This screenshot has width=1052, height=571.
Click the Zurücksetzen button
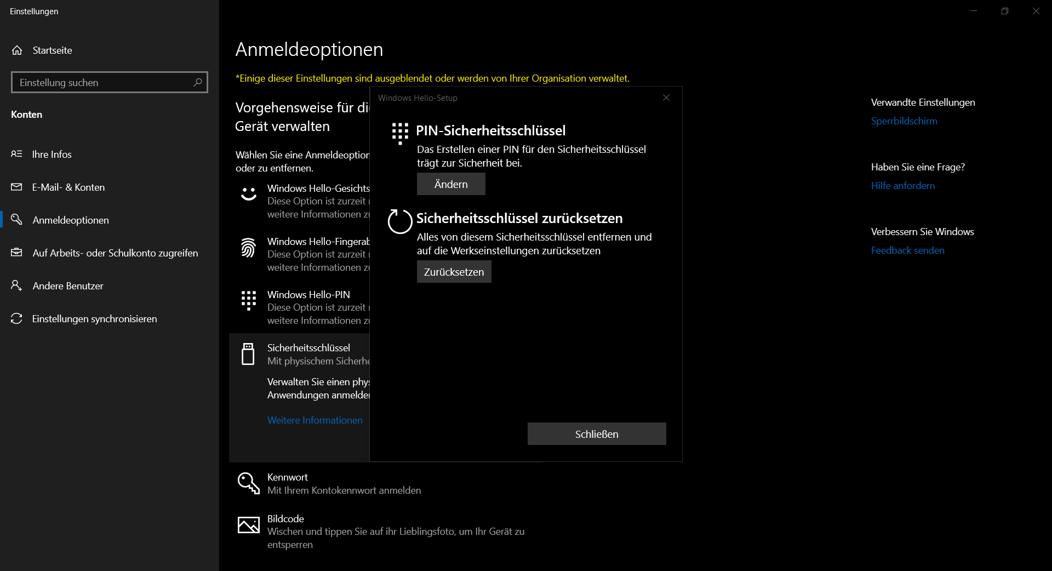(454, 272)
